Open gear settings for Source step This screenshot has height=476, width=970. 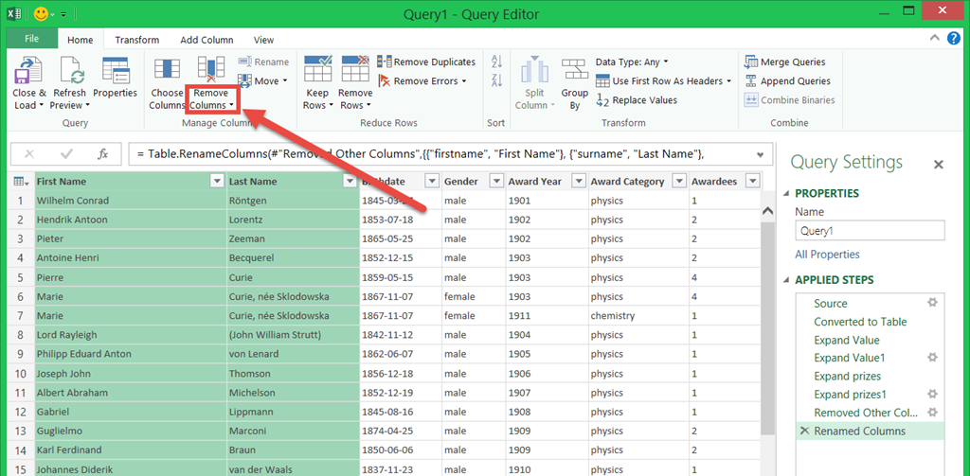point(932,304)
